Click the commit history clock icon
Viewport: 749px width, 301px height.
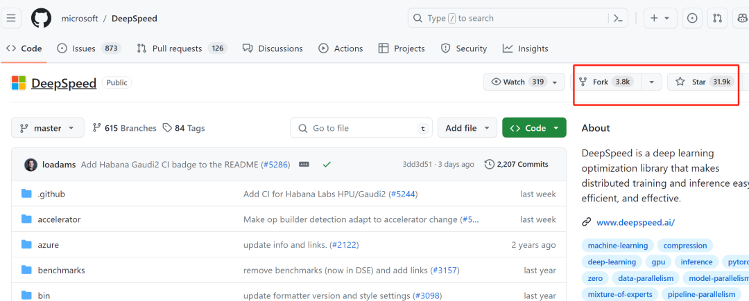click(x=490, y=165)
